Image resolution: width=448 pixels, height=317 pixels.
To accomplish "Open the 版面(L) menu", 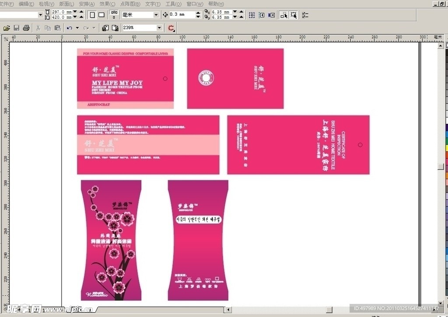I will click(66, 4).
